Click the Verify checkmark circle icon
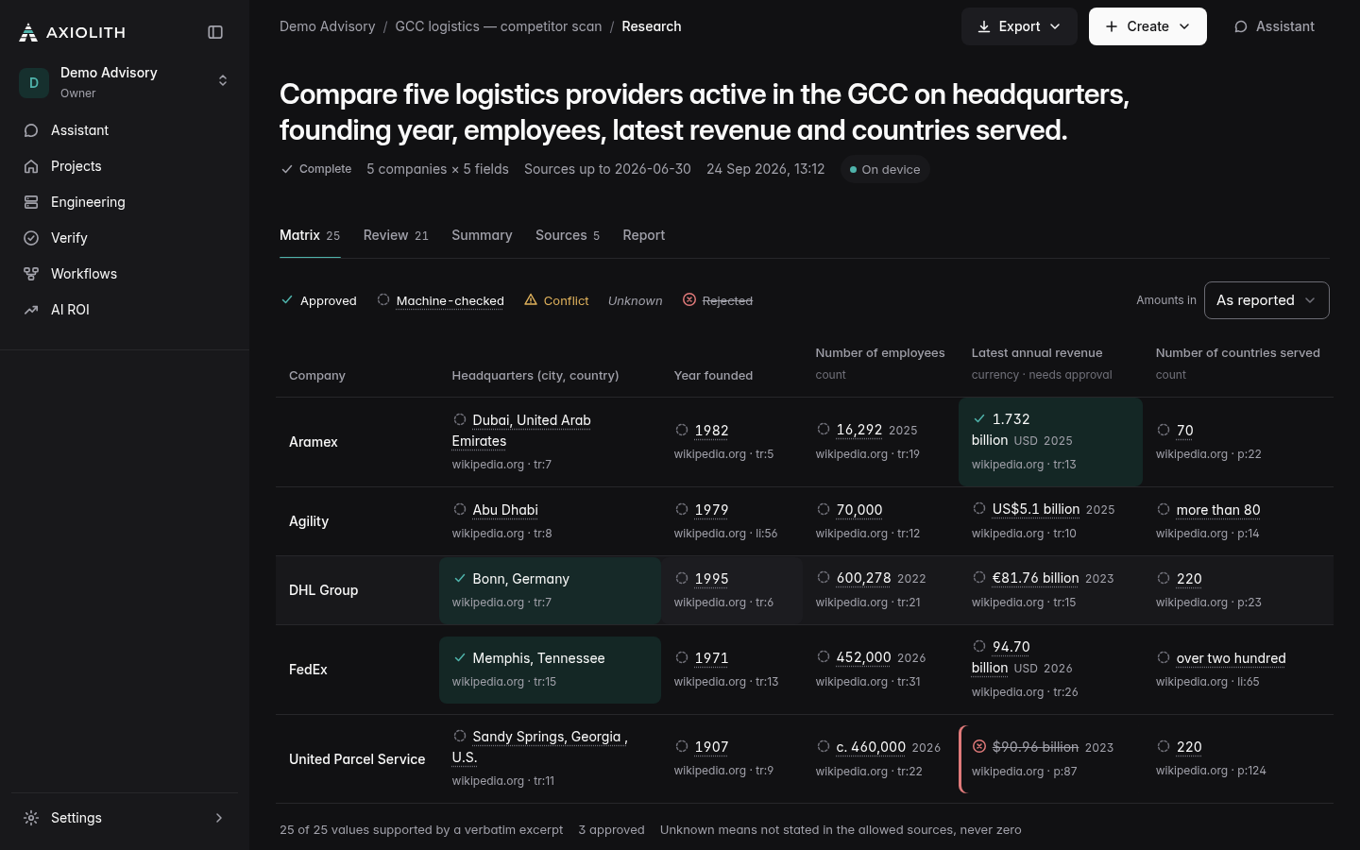The width and height of the screenshot is (1360, 850). click(x=31, y=238)
